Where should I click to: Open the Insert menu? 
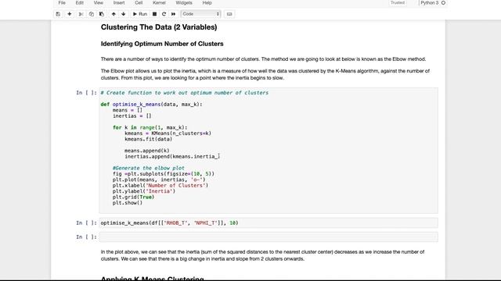[119, 3]
